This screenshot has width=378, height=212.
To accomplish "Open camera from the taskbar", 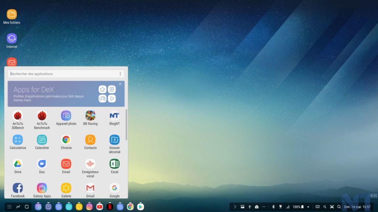I will [38, 206].
